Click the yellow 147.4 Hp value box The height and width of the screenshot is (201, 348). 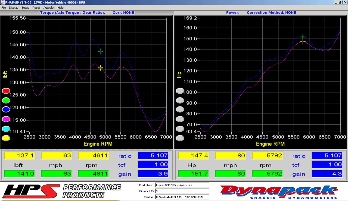(193, 155)
